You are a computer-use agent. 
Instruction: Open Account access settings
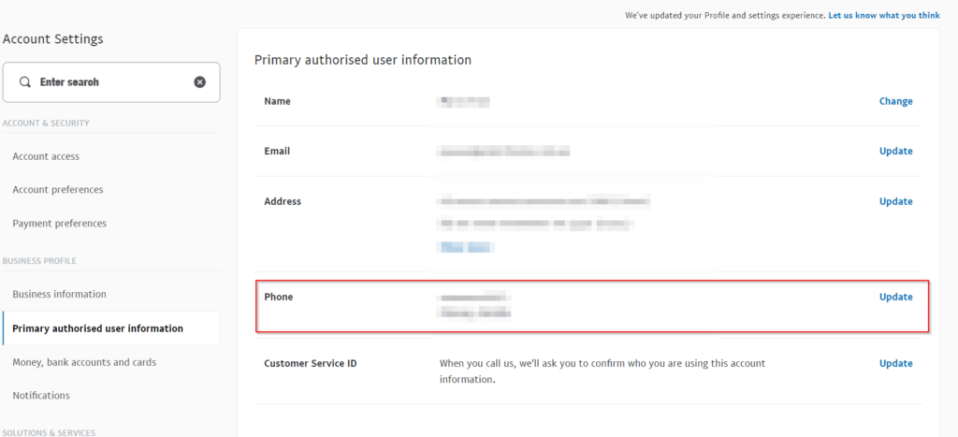pos(46,156)
